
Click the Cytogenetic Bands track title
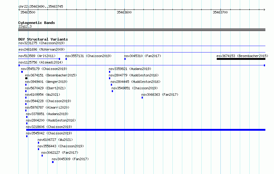pos(37,23)
